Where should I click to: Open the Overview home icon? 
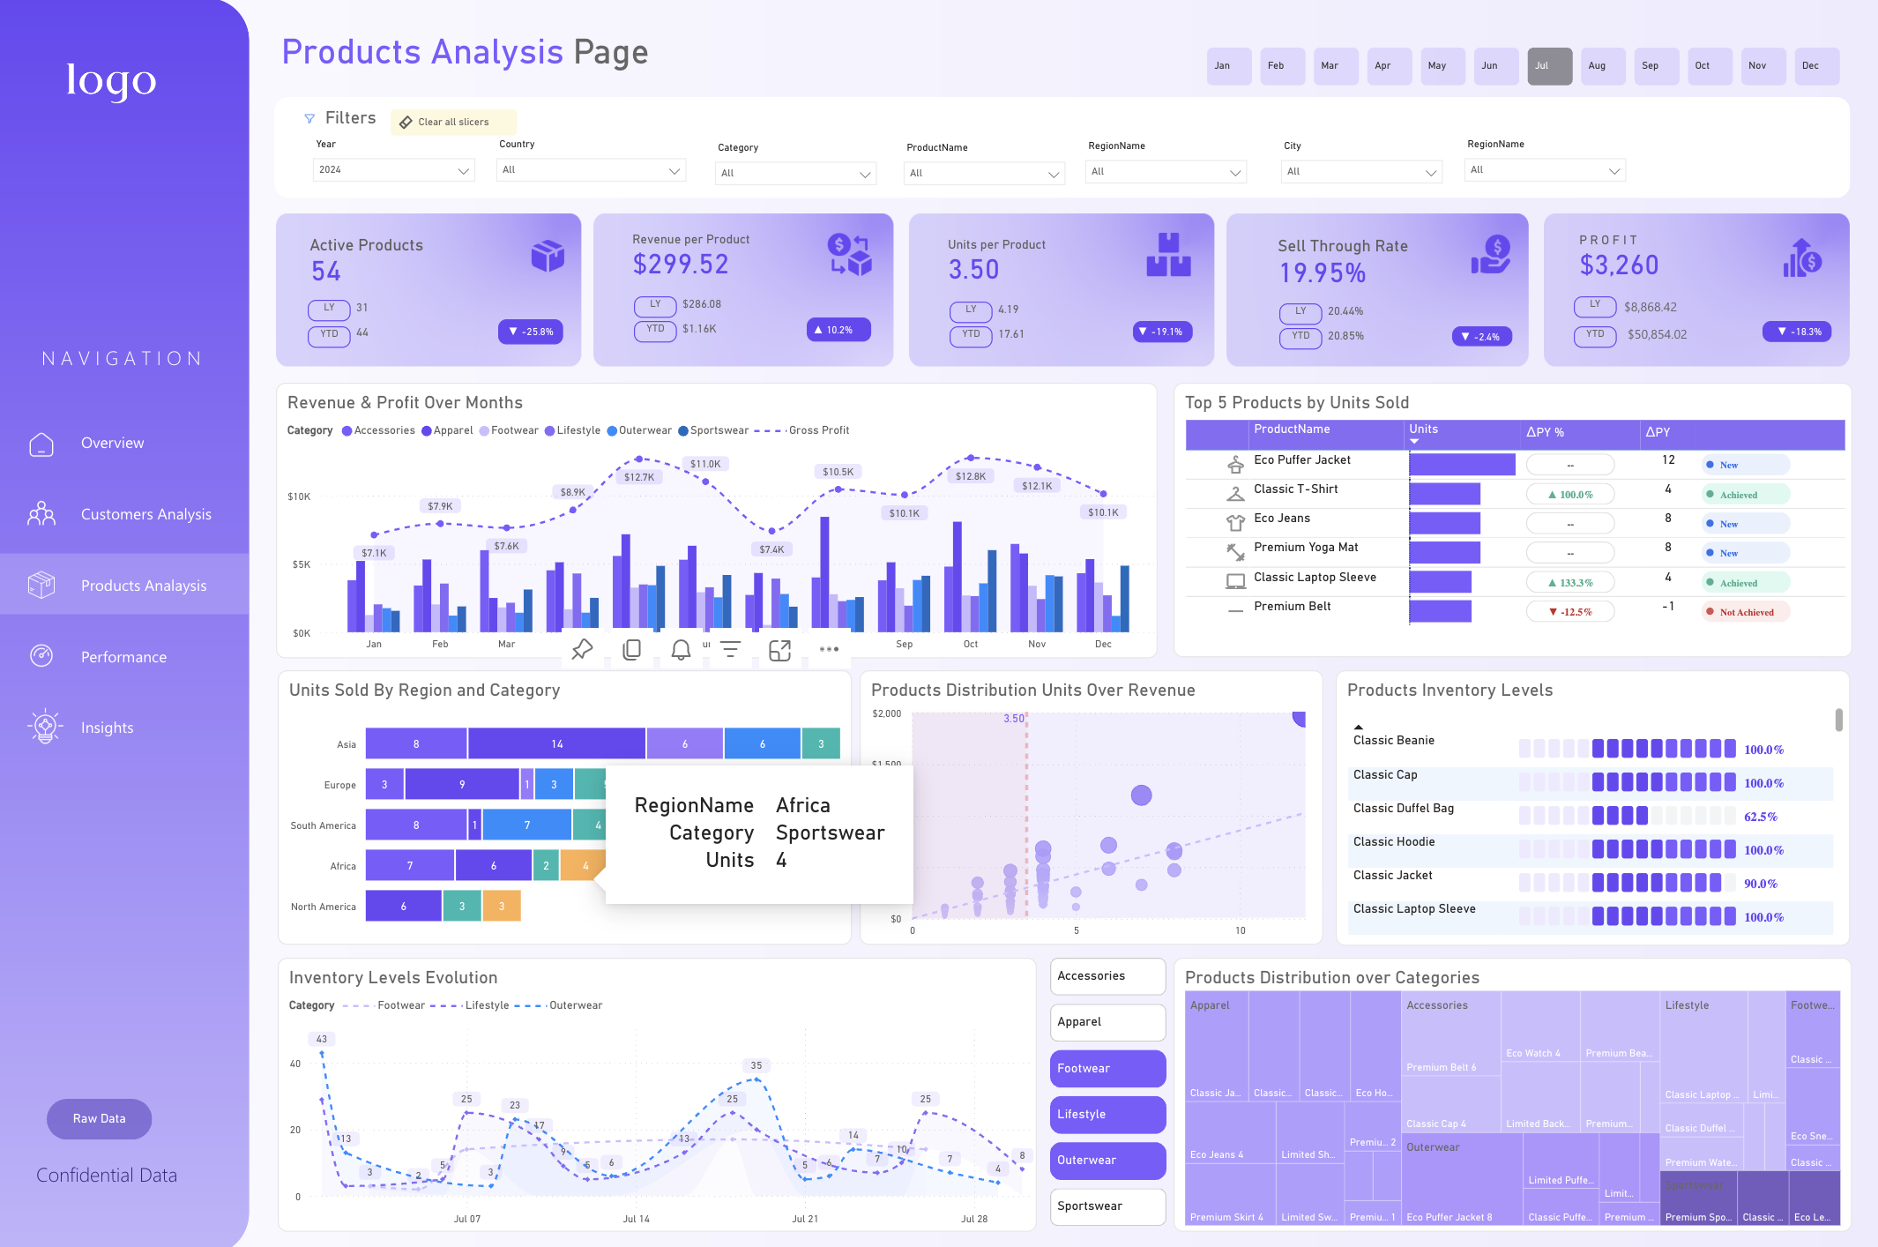pyautogui.click(x=41, y=444)
